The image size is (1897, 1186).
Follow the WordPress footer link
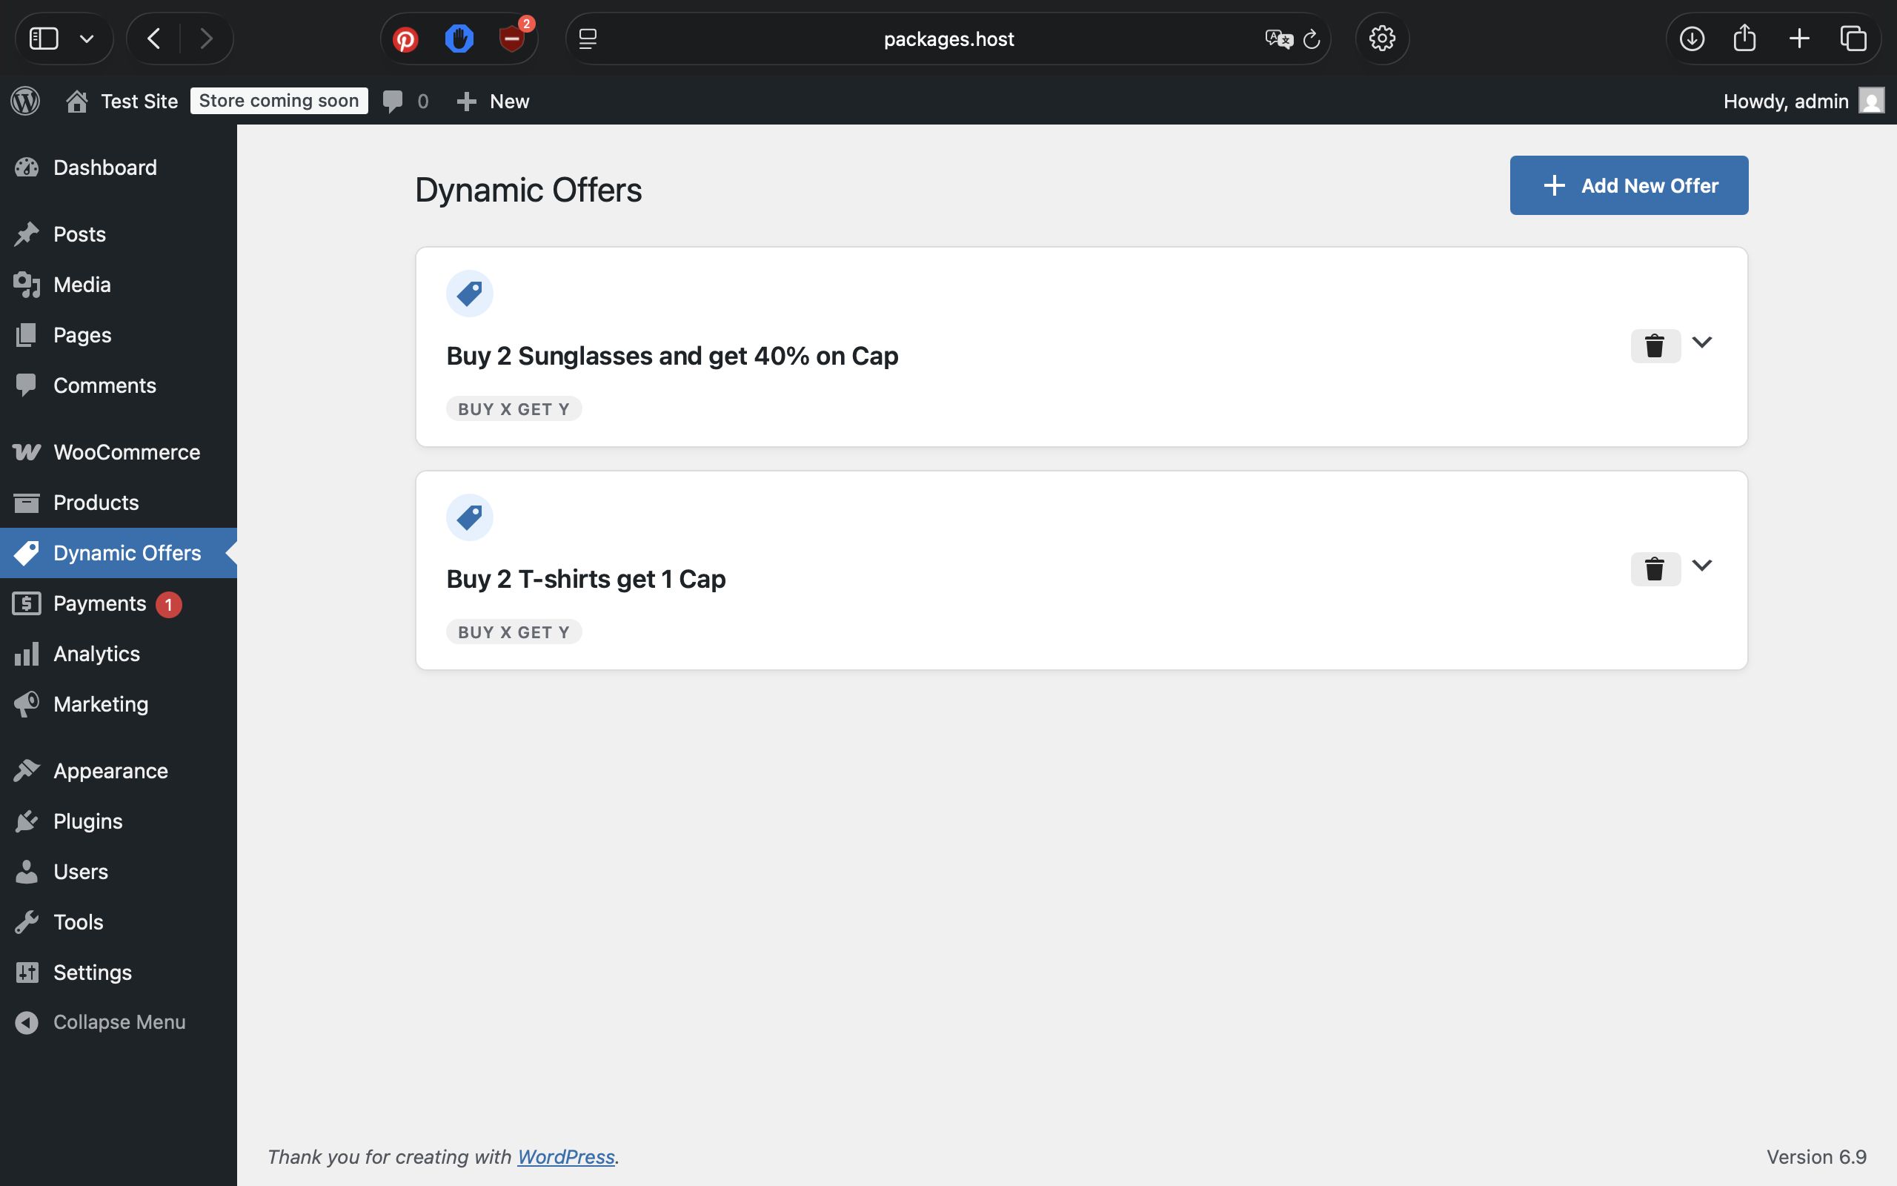pos(565,1156)
